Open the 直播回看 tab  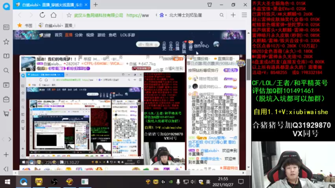pos(223,58)
